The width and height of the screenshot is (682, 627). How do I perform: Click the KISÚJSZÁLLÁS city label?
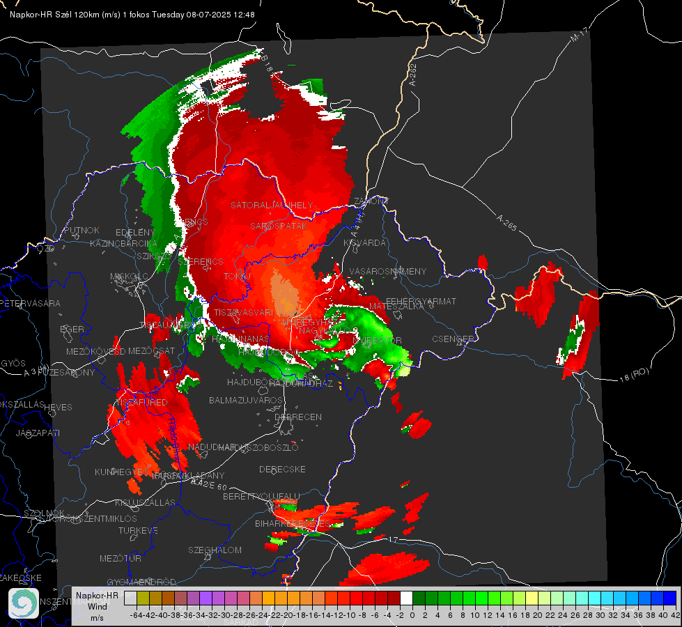pyautogui.click(x=146, y=502)
